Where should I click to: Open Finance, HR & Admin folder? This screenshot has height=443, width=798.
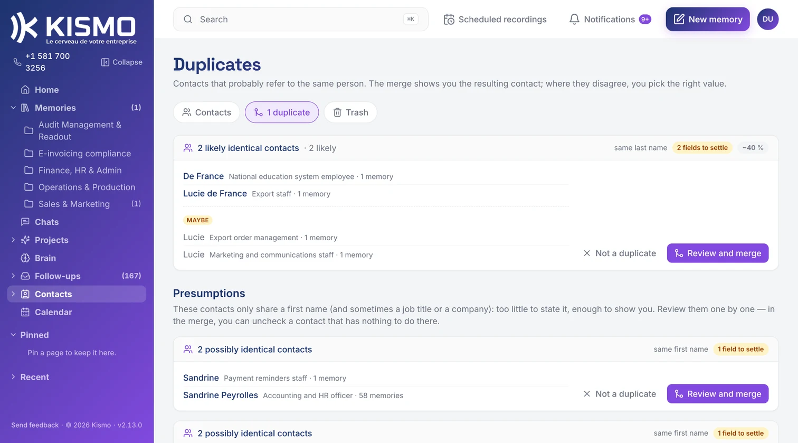(x=80, y=171)
